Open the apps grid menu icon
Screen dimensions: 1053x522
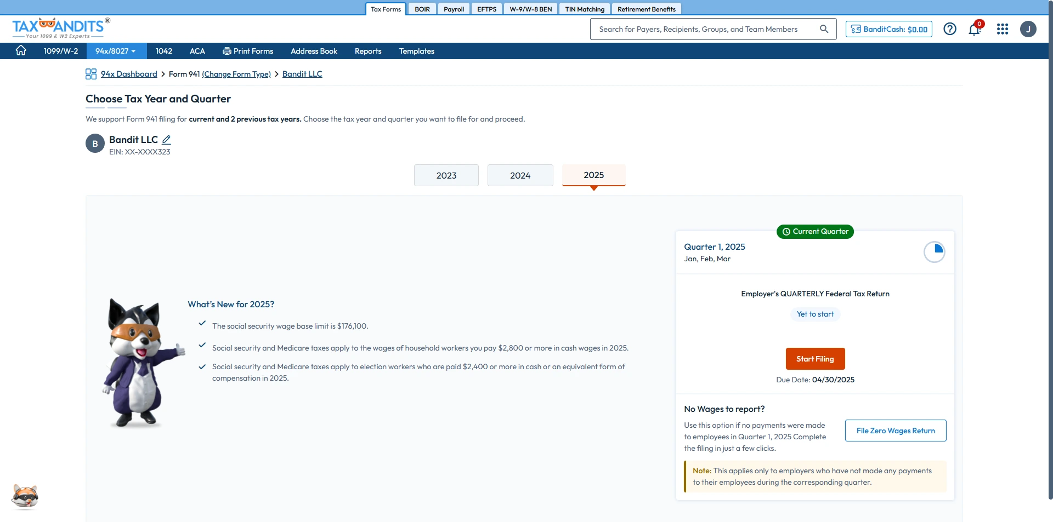click(x=1002, y=29)
